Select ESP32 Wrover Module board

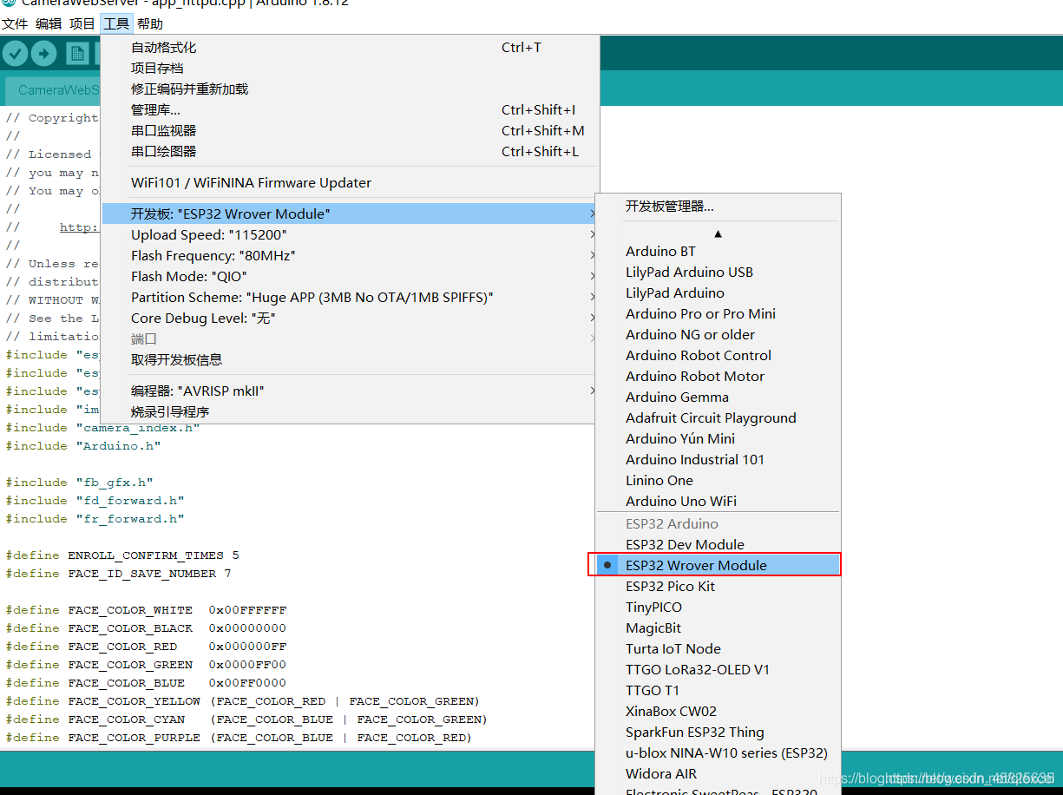coord(718,566)
